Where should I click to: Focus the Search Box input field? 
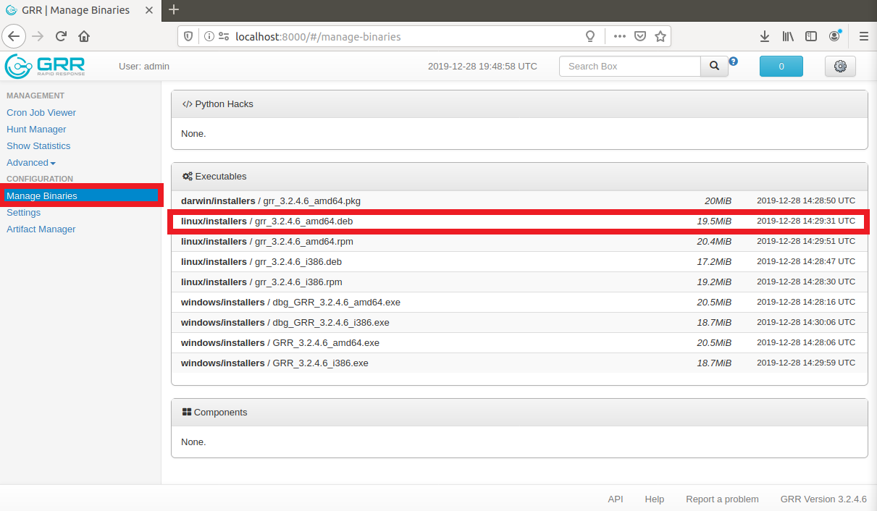[629, 66]
